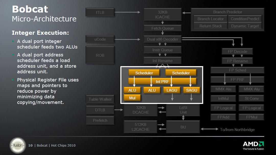276x155 pixels.
Task: Click the FPAdd block
Action: (x=223, y=117)
